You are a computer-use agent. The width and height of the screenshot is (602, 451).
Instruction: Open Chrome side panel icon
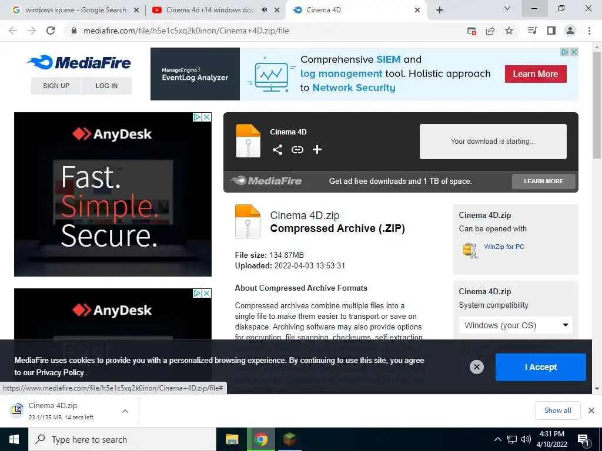point(551,31)
